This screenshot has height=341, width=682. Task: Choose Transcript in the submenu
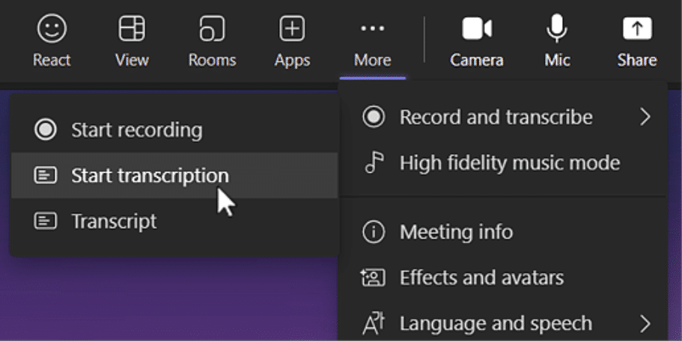click(x=114, y=221)
